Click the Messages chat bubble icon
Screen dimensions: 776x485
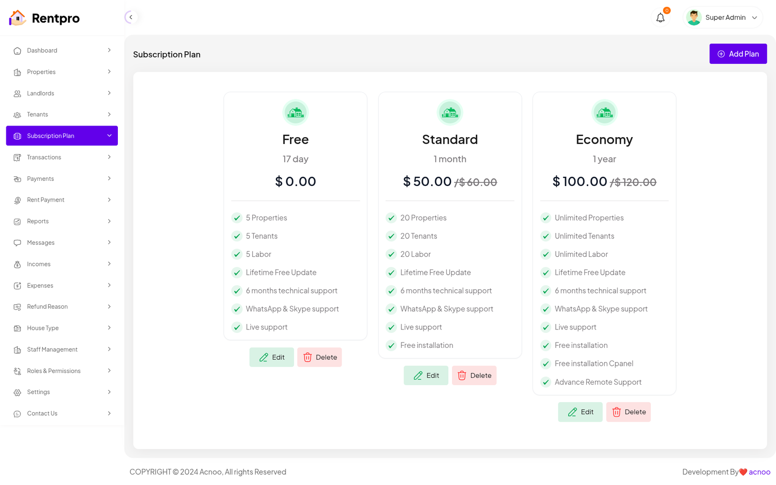[x=17, y=243]
